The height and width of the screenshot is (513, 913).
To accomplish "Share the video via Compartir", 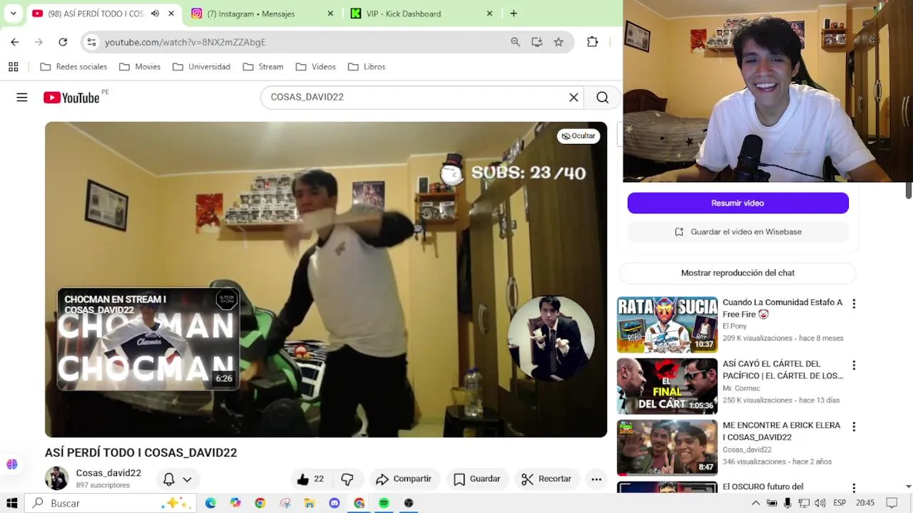I will pos(404,479).
